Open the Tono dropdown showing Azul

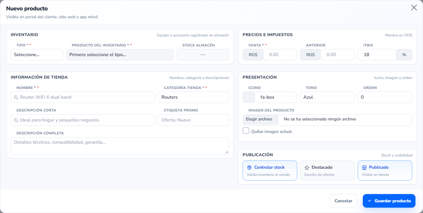[x=327, y=97]
